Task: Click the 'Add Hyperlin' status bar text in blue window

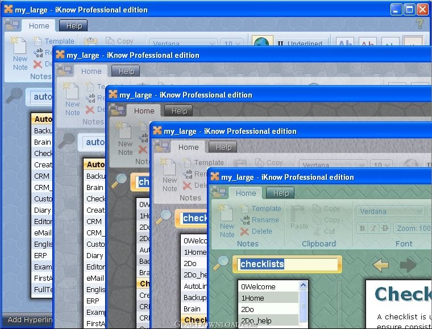Action: tap(30, 320)
